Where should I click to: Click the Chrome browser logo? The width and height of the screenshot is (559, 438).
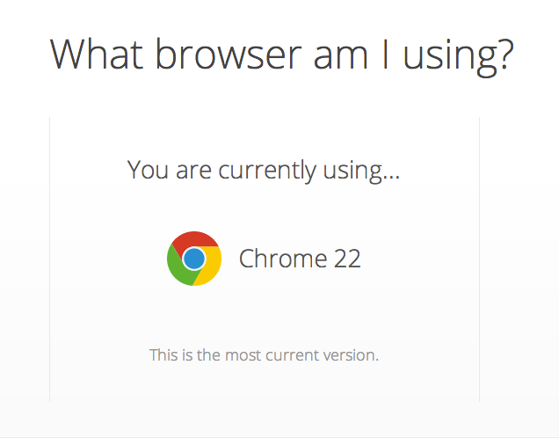(x=194, y=259)
